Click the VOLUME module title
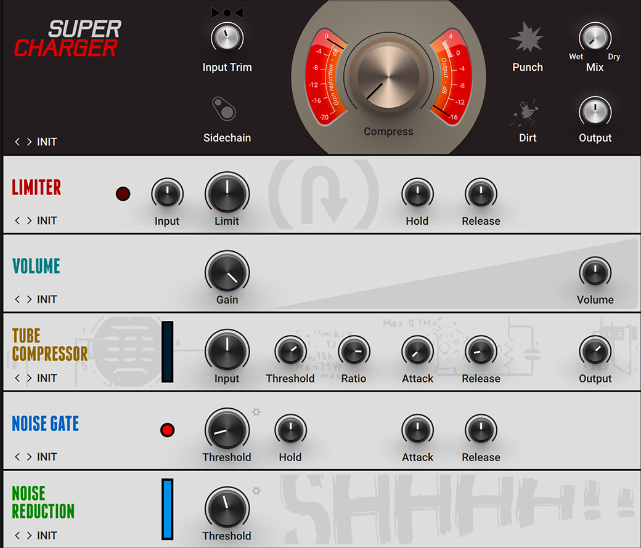Image resolution: width=641 pixels, height=548 pixels. pos(36,266)
